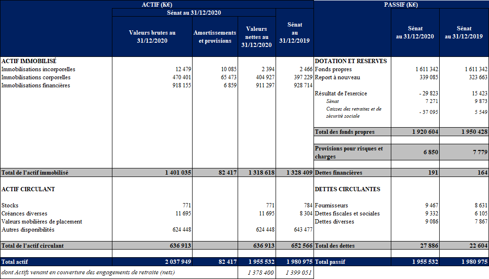Click the "Total des fonds propres" label
Image resolution: width=489 pixels, height=279 pixels.
(x=344, y=132)
